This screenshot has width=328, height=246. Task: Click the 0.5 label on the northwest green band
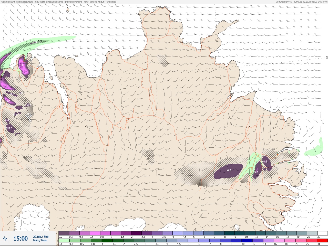tap(39, 41)
